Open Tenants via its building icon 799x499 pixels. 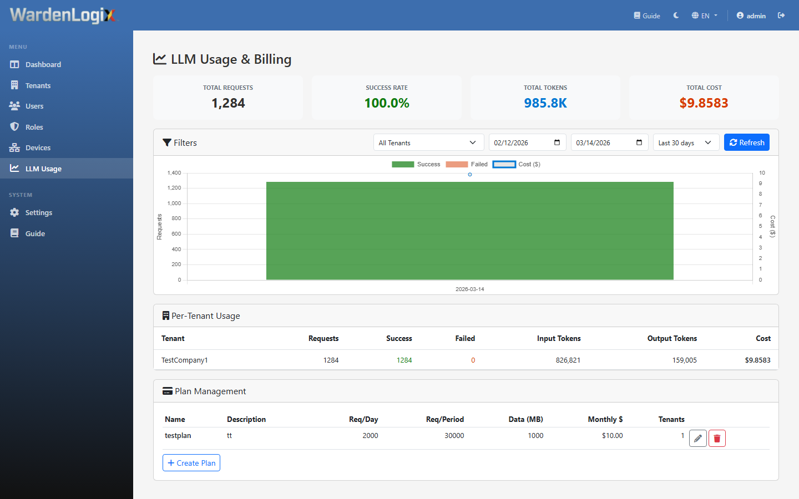coord(15,85)
